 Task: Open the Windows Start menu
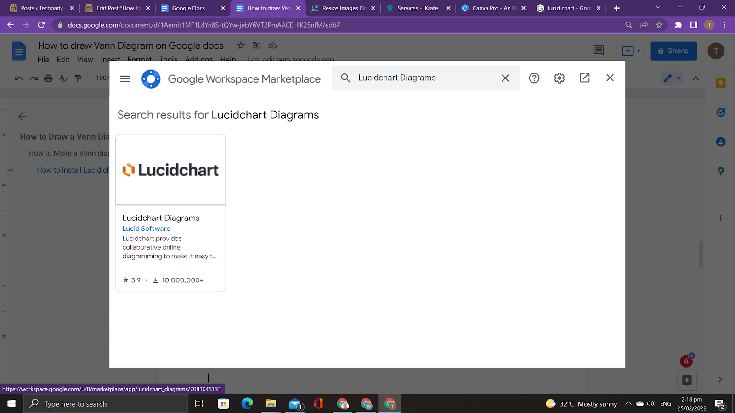[x=11, y=404]
